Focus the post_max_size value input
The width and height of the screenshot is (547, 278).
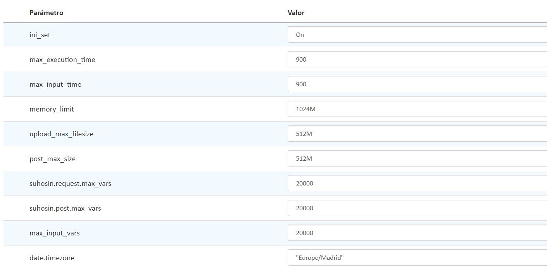tap(417, 158)
